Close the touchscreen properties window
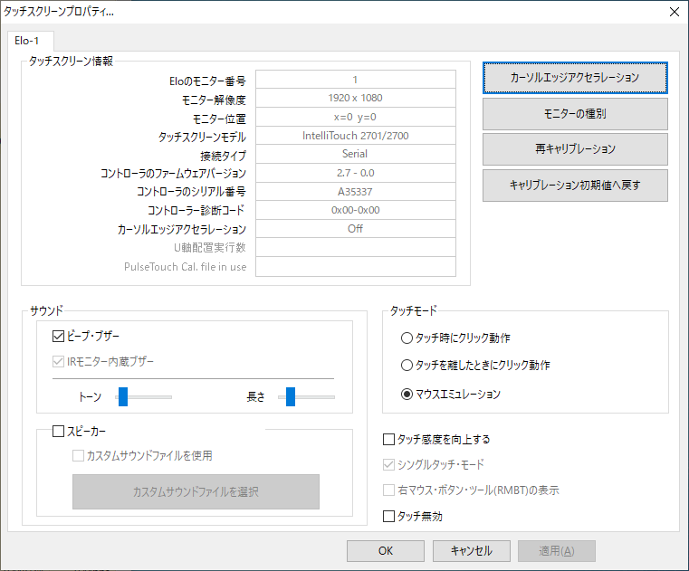 (x=673, y=13)
